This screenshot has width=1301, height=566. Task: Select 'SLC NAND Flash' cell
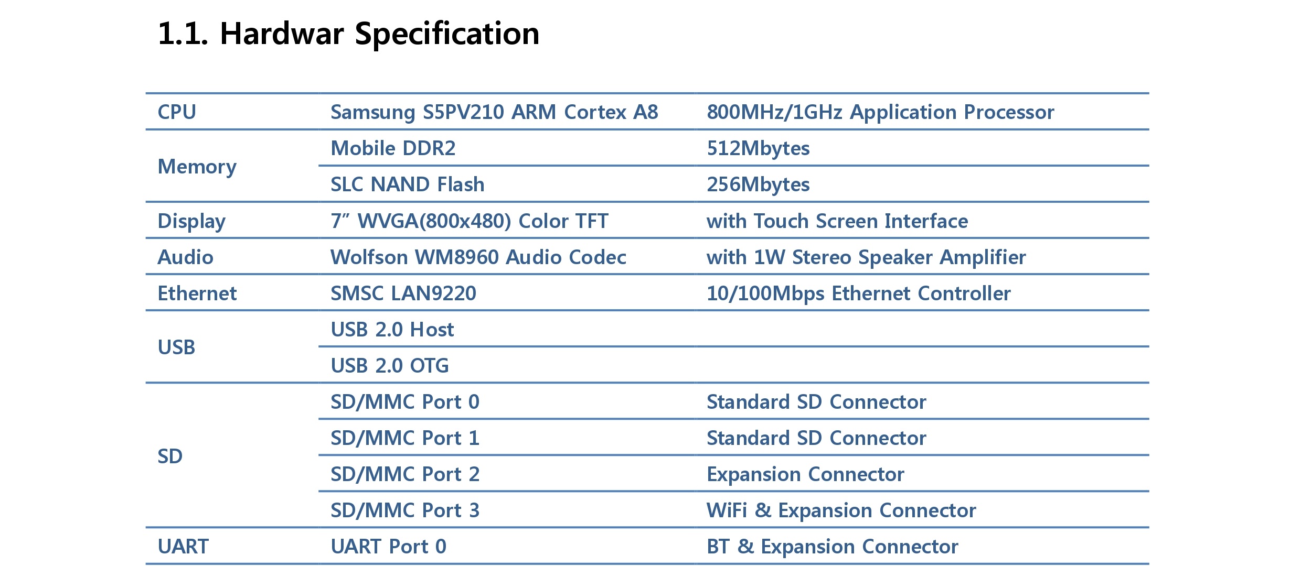coord(407,184)
